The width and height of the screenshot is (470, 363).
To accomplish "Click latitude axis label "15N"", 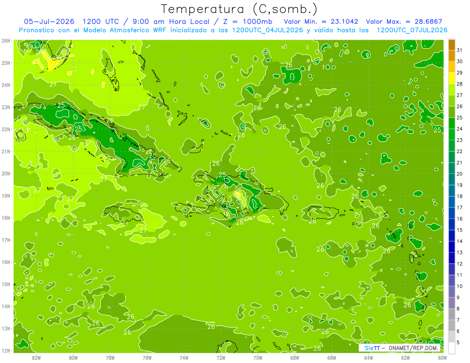I will click(x=6, y=284).
